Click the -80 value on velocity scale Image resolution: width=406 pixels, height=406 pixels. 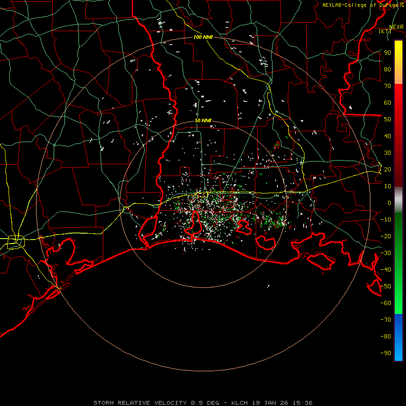coord(386,337)
